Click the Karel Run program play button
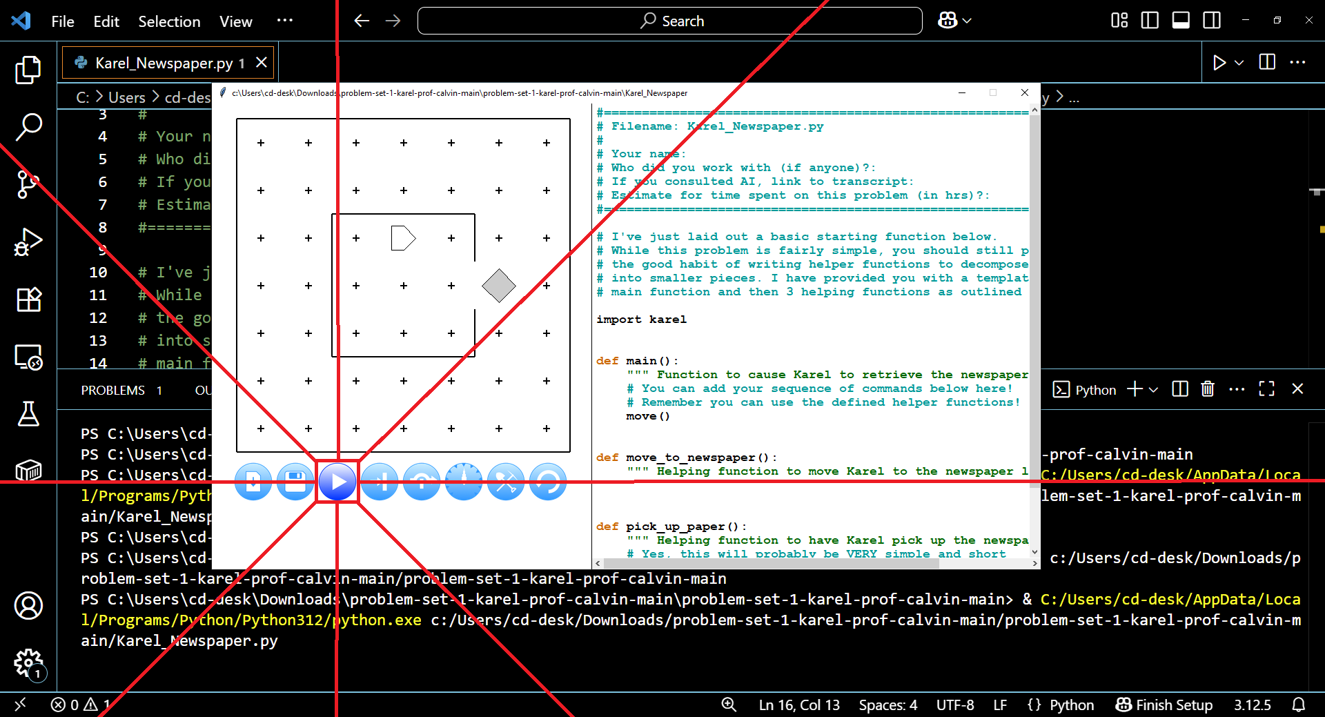This screenshot has height=717, width=1325. tap(337, 482)
